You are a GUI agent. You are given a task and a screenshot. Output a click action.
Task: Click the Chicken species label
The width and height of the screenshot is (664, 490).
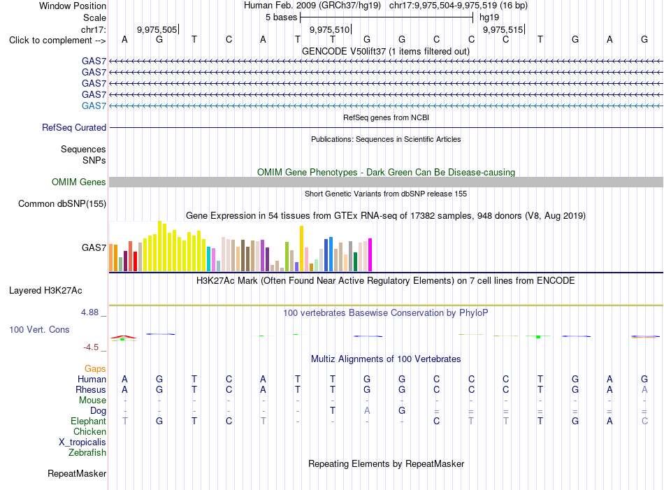click(x=89, y=431)
